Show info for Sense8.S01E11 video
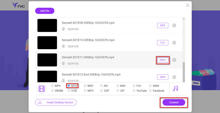This screenshot has width=220, height=113. [x=63, y=64]
